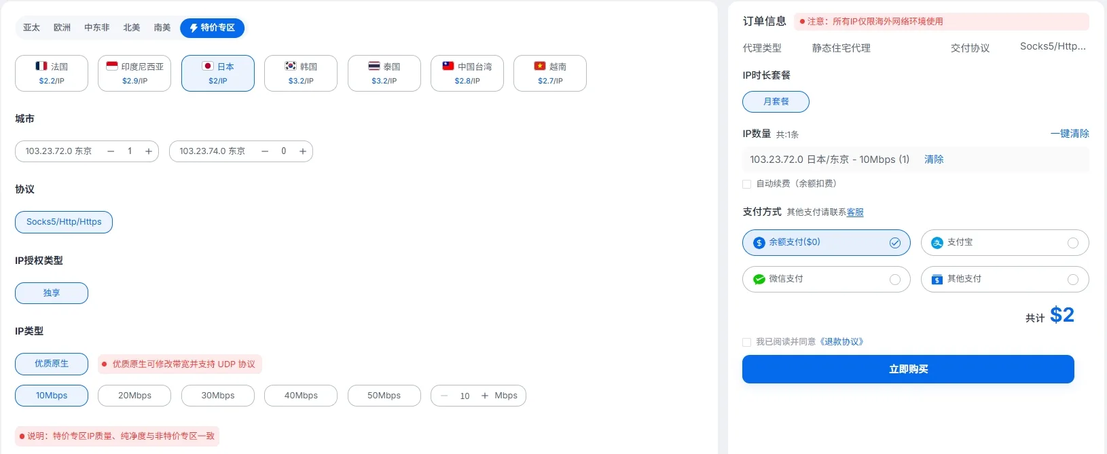Decrease the custom Mbps value
Screen dimensions: 1107x454
[x=444, y=396]
